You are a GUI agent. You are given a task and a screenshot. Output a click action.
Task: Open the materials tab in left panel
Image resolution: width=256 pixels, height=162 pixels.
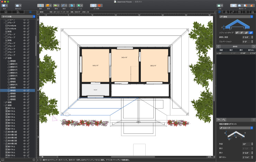tap(18, 12)
